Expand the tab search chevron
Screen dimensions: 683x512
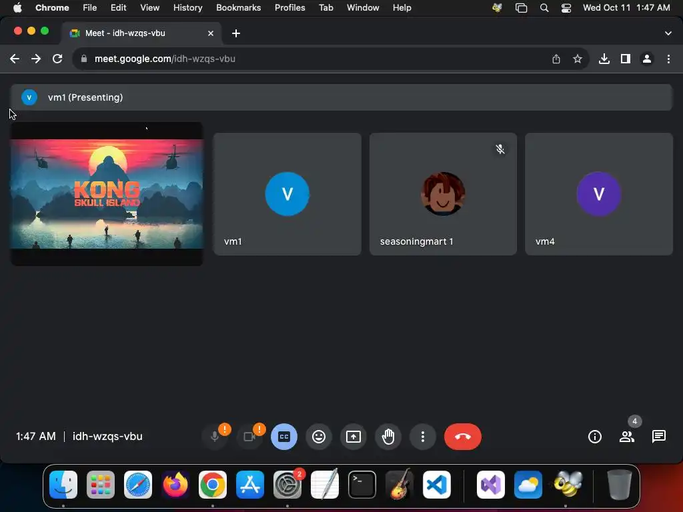click(x=668, y=33)
